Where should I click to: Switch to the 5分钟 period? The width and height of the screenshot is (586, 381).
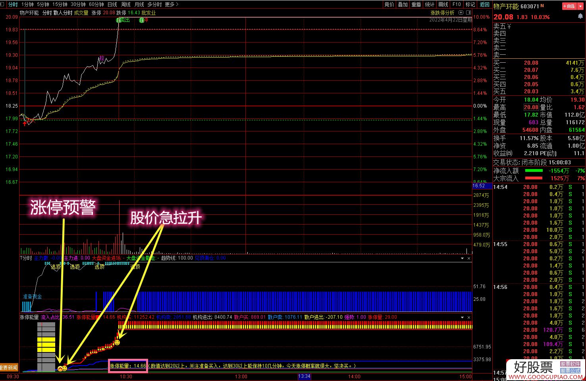pyautogui.click(x=43, y=4)
